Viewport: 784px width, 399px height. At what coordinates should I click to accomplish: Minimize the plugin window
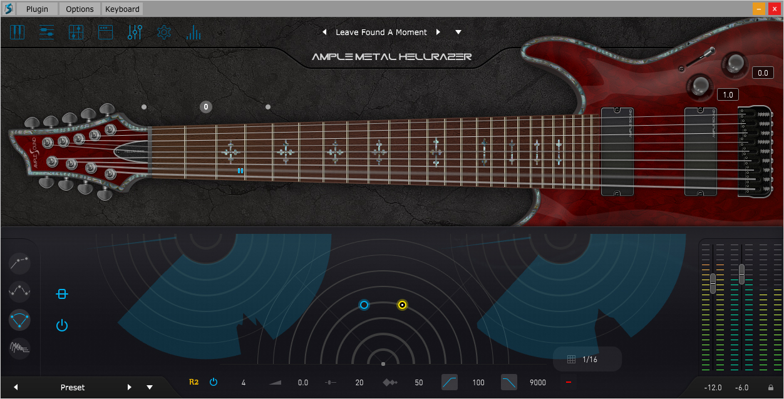759,9
